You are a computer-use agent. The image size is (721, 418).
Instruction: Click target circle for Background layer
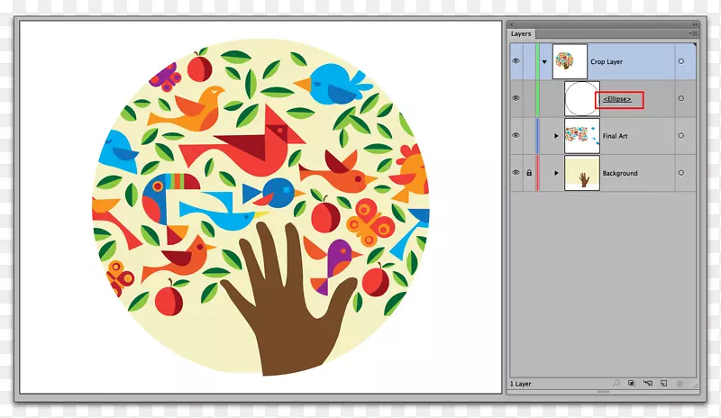point(681,173)
